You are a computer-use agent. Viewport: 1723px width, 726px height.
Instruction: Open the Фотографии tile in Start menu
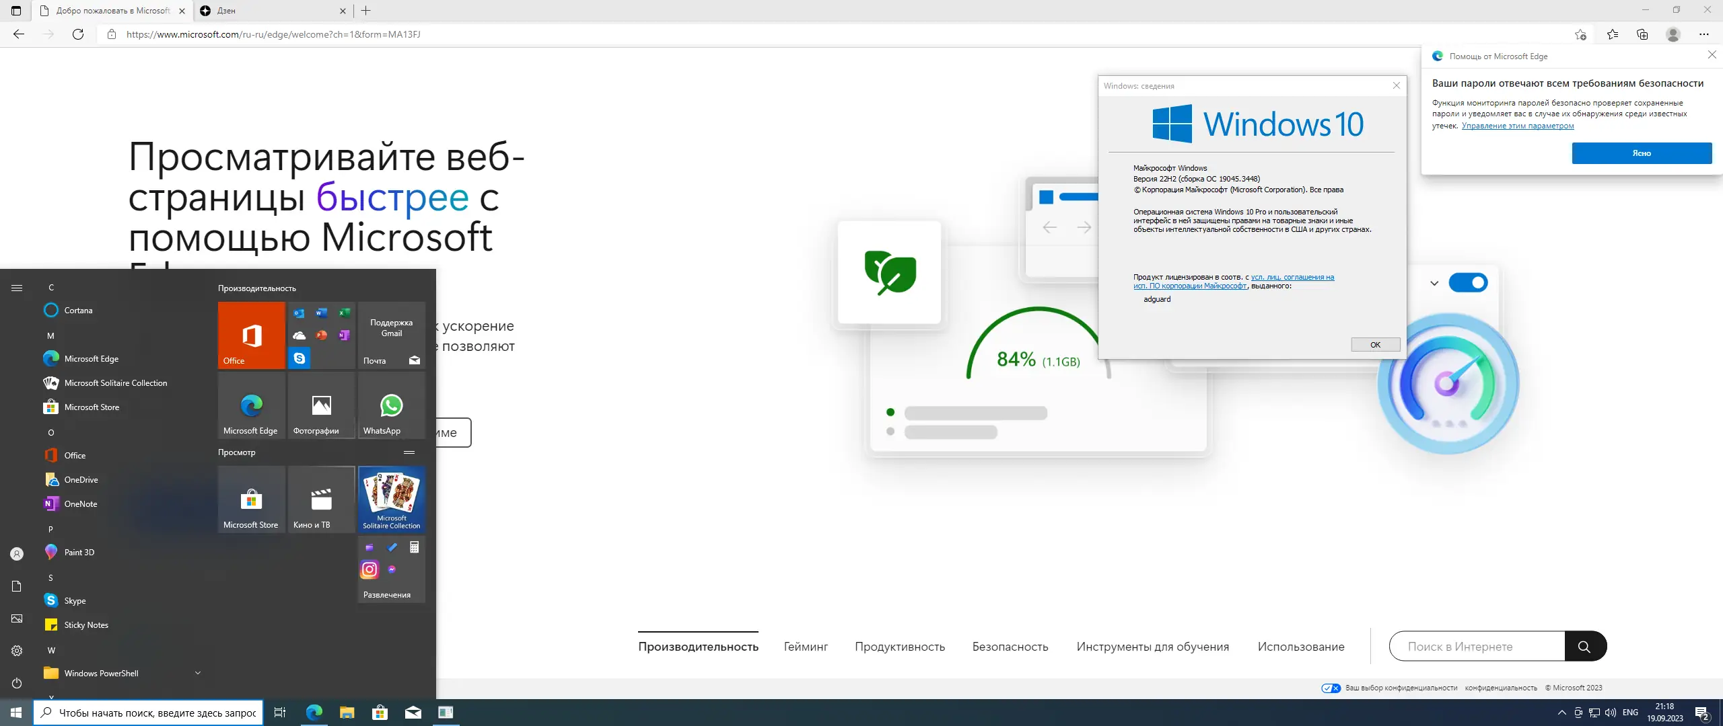(321, 405)
